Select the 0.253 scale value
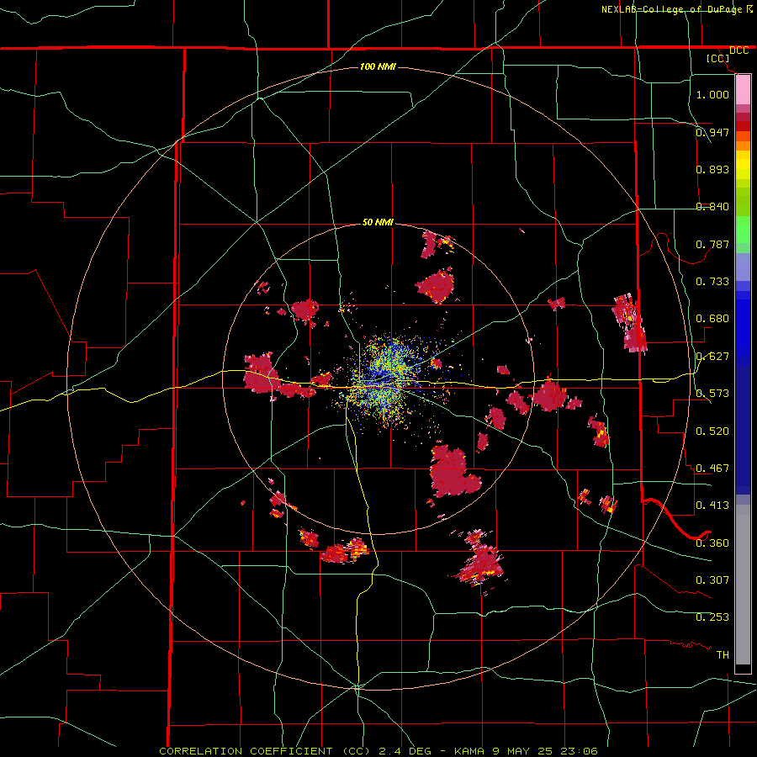 [x=712, y=617]
